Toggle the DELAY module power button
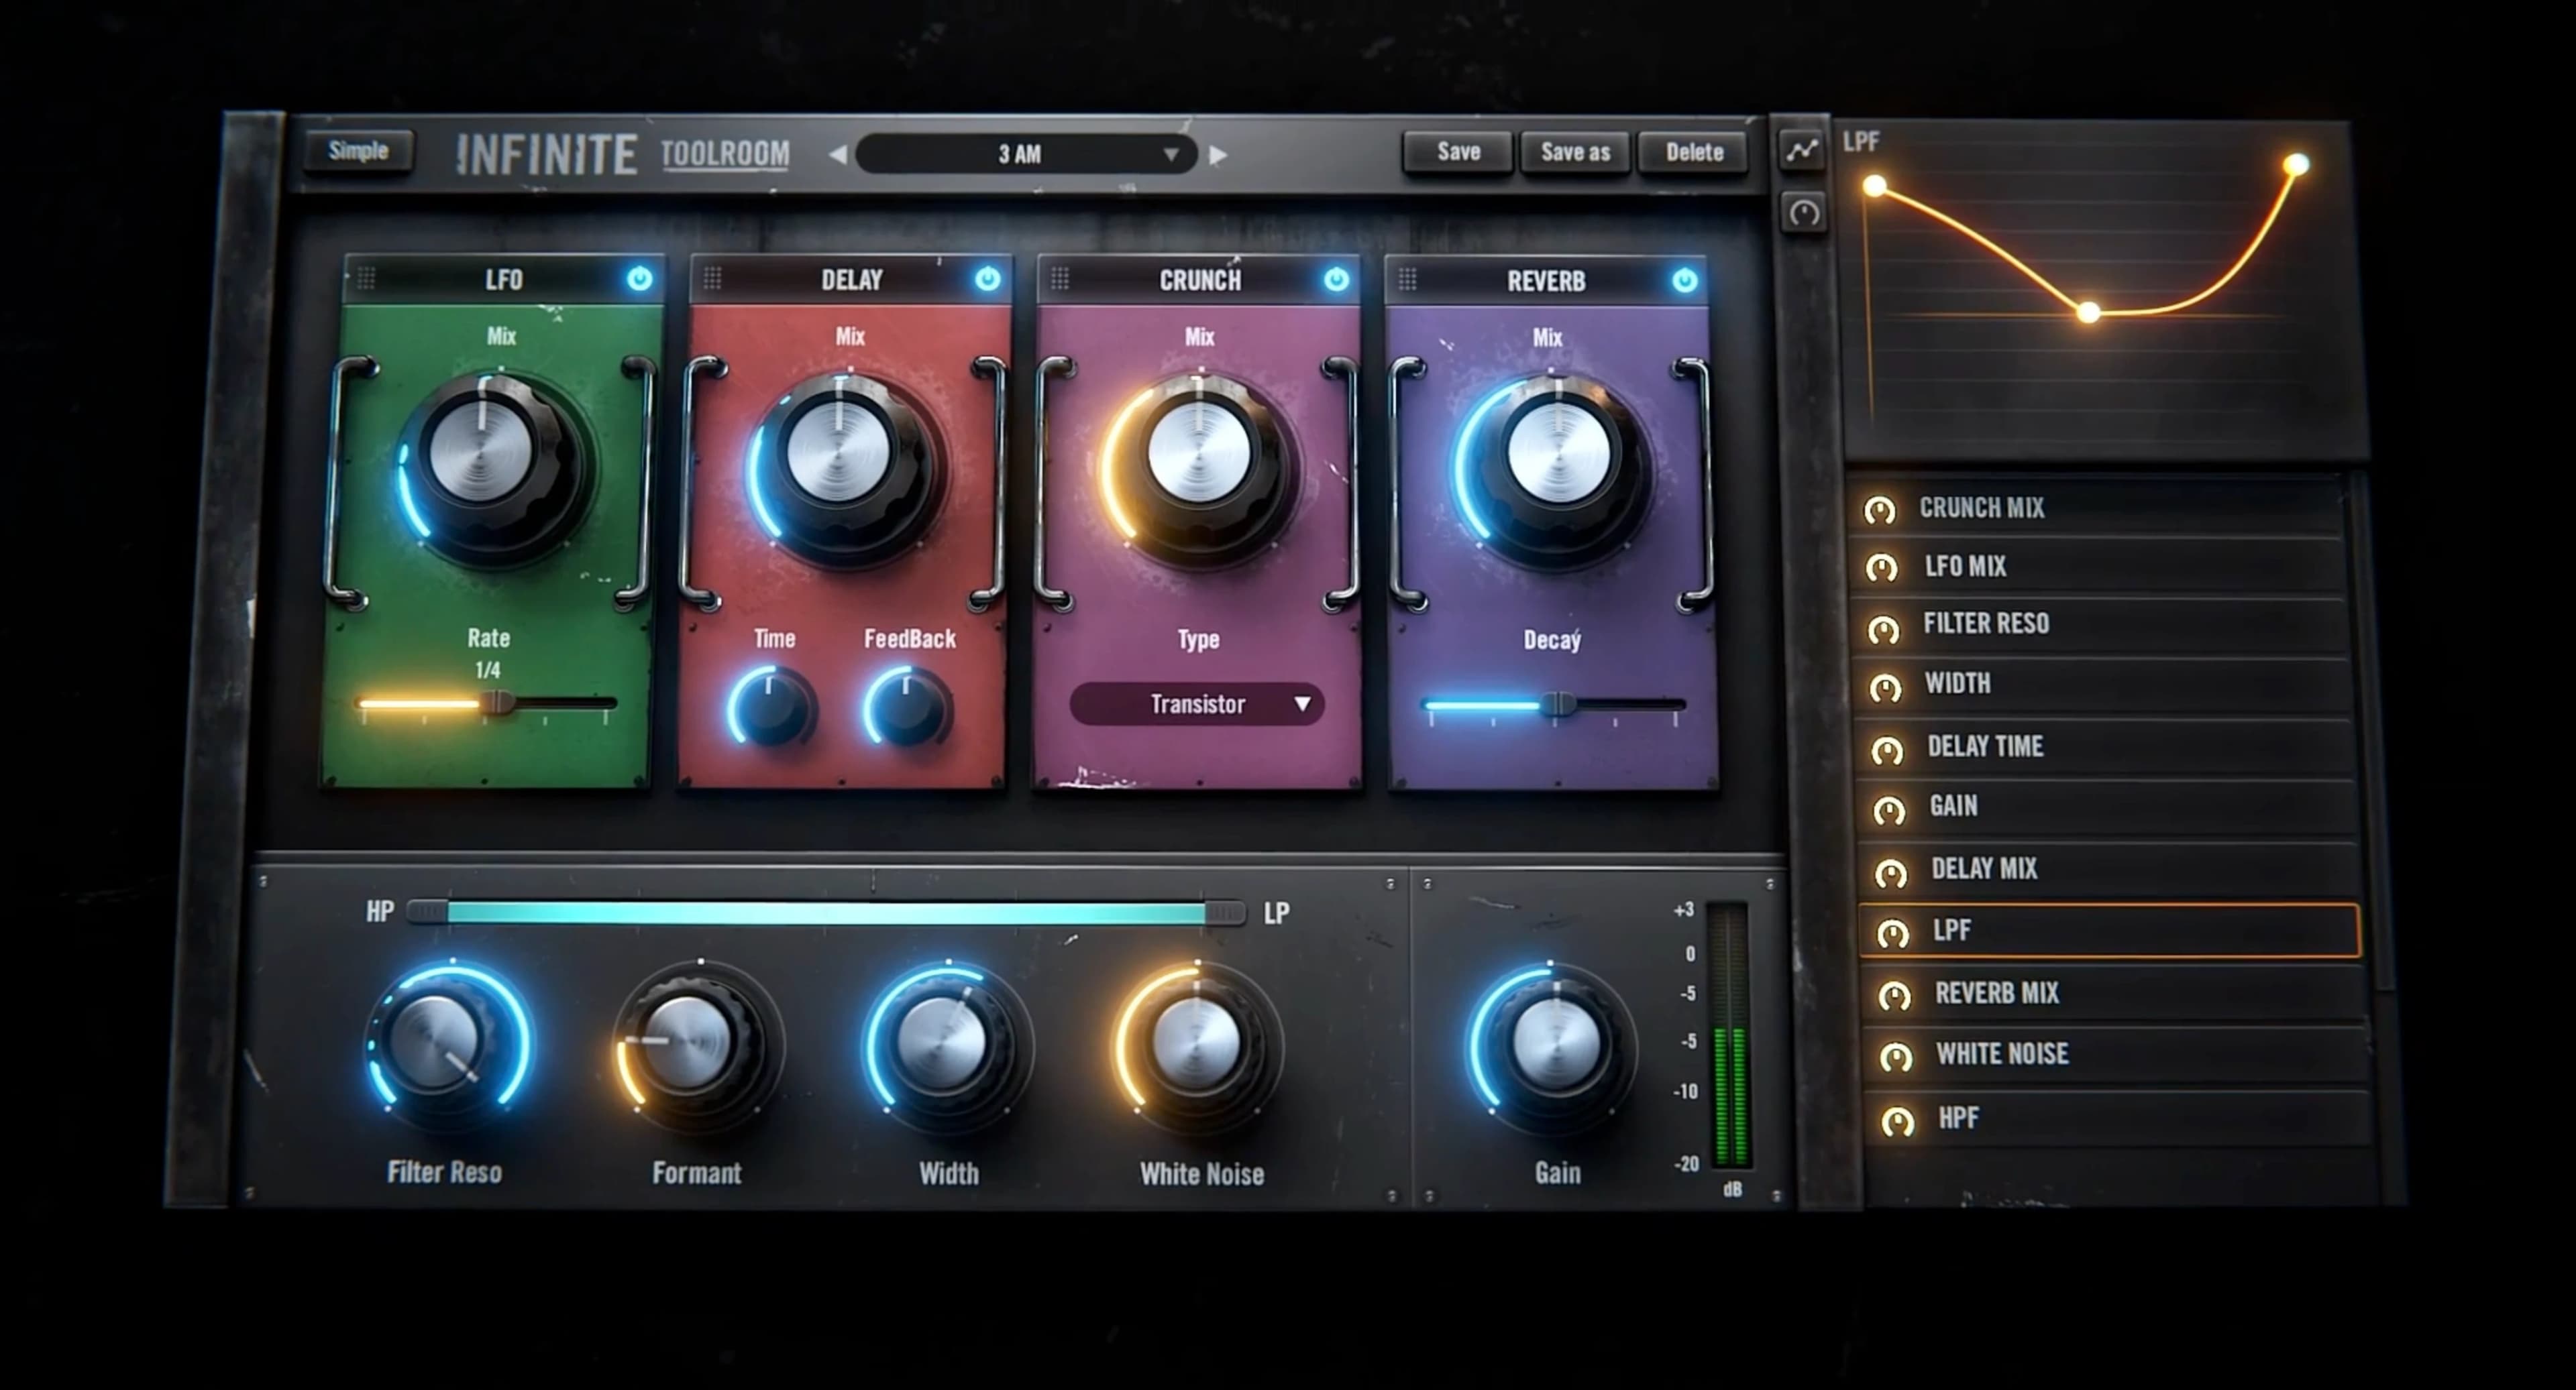The image size is (2576, 1390). click(988, 279)
